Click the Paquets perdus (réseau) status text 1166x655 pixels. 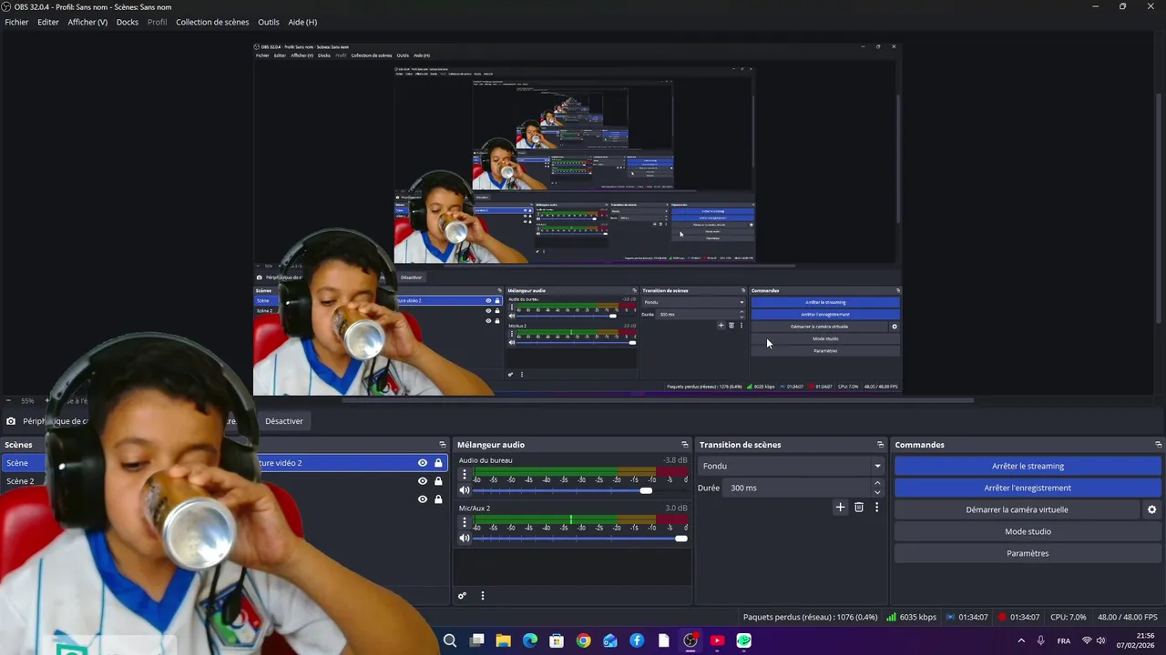tap(810, 617)
